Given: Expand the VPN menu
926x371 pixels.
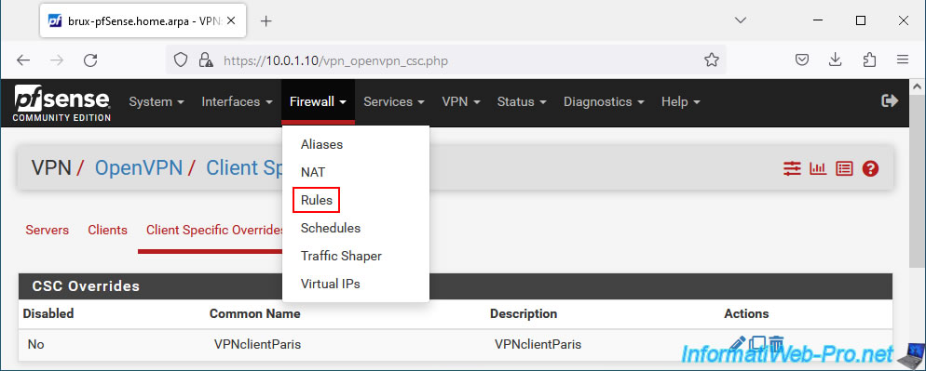Looking at the screenshot, I should [460, 101].
